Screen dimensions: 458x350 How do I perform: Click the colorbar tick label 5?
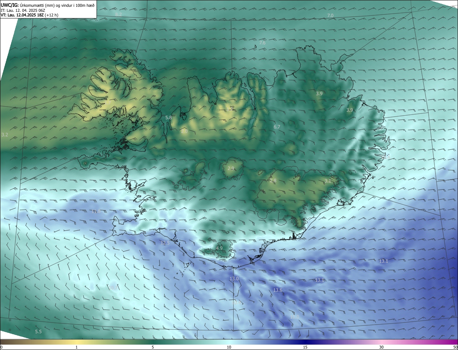click(153, 347)
